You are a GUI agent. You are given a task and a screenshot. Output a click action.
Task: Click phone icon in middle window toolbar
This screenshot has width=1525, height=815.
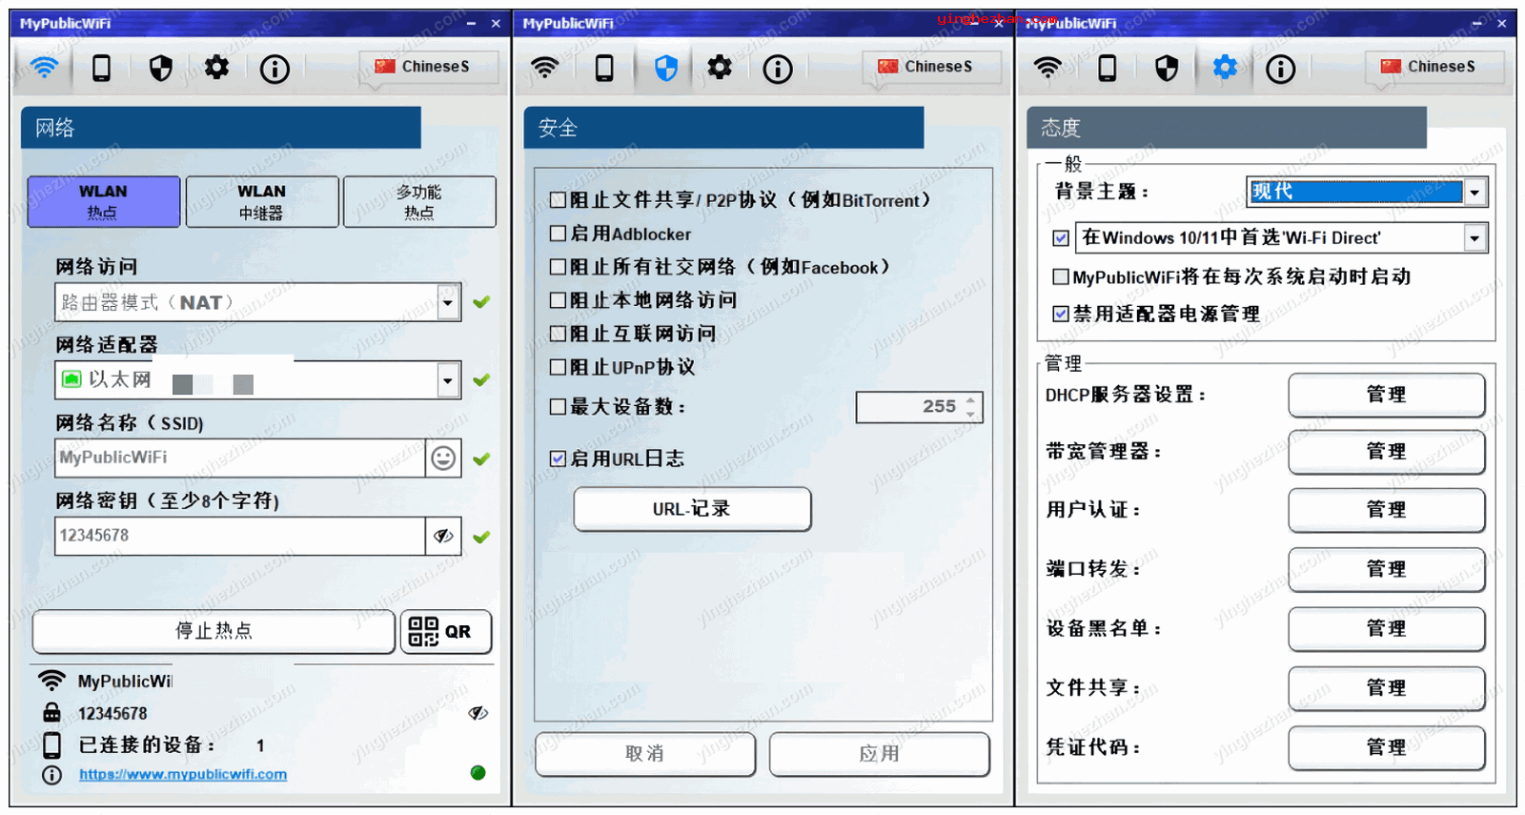(x=604, y=68)
